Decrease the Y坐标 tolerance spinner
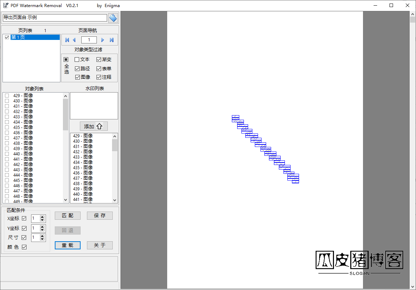 (x=42, y=230)
